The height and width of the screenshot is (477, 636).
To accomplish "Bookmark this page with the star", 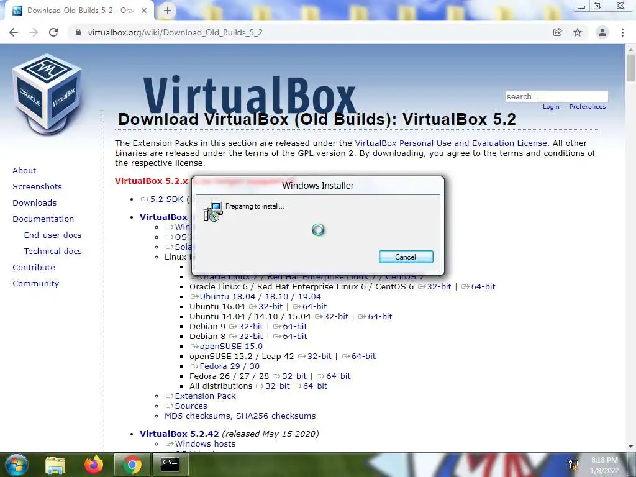I will pos(578,32).
